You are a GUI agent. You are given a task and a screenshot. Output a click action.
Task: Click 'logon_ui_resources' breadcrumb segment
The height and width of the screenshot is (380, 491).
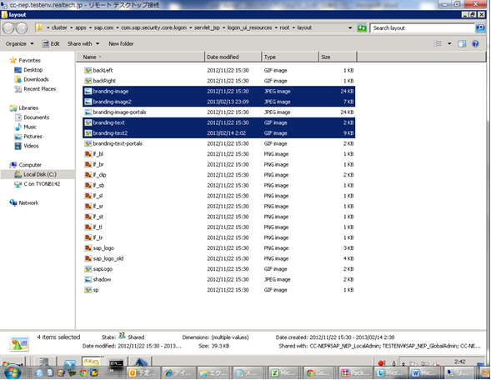coord(249,27)
